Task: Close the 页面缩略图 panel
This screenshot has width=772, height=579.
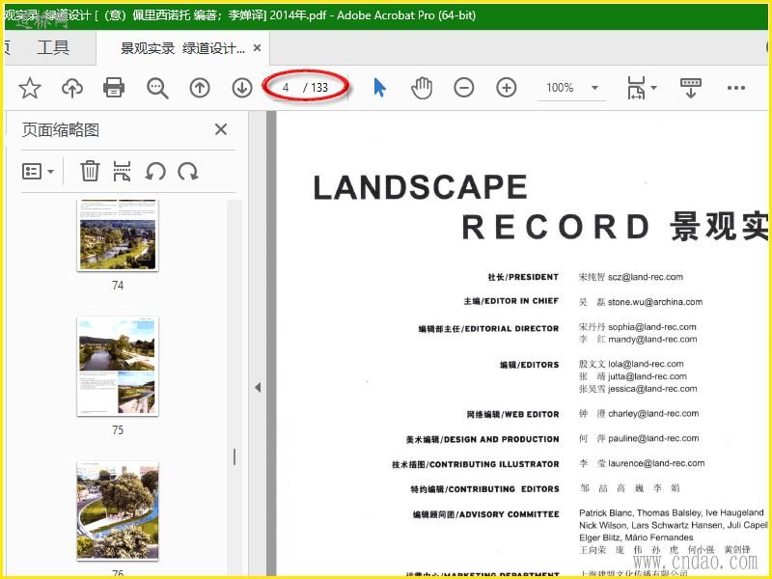Action: click(x=221, y=129)
